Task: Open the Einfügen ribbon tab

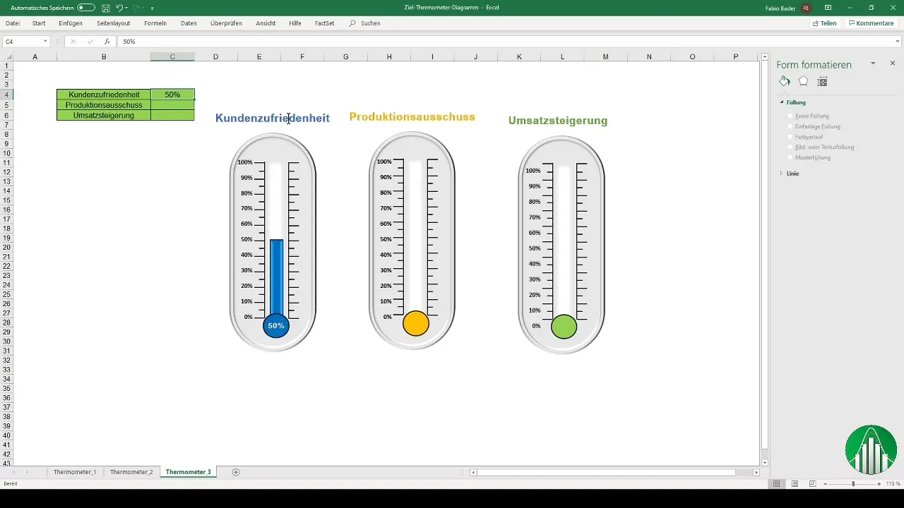Action: pos(71,23)
